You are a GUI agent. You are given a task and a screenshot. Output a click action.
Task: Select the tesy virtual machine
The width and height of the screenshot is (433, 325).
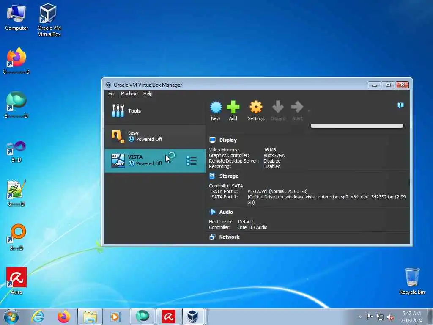tap(155, 137)
